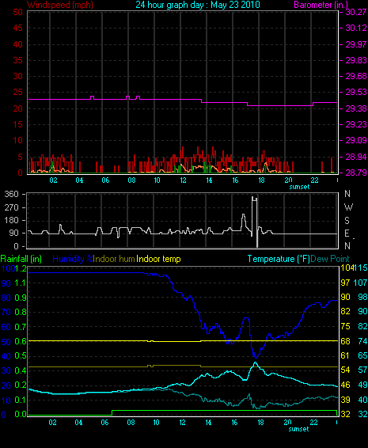The image size is (368, 448).
Task: Click the Windspeed (mph) axis title
Action: (60, 5)
